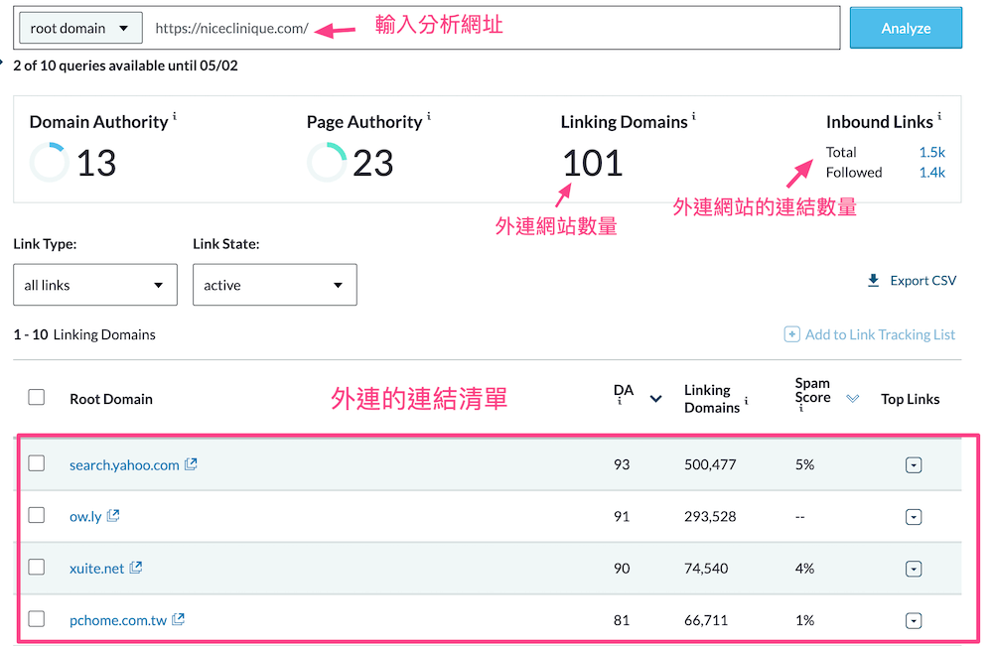The image size is (993, 646).
Task: Click the DA value 81
Action: tap(622, 620)
